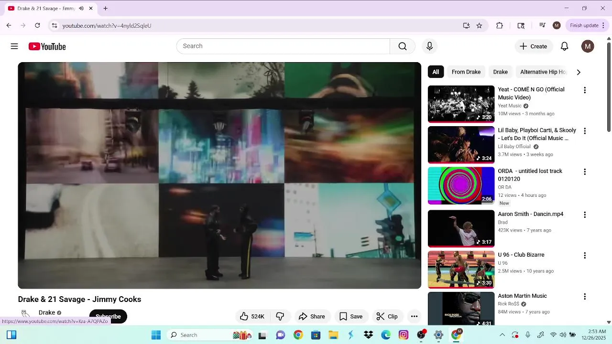This screenshot has width=612, height=344.
Task: Open Instagram from the taskbar
Action: 404,335
